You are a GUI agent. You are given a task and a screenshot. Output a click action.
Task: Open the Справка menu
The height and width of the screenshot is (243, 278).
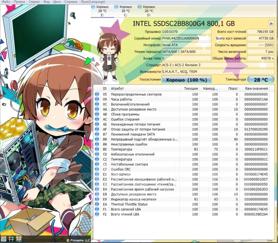[71, 2]
